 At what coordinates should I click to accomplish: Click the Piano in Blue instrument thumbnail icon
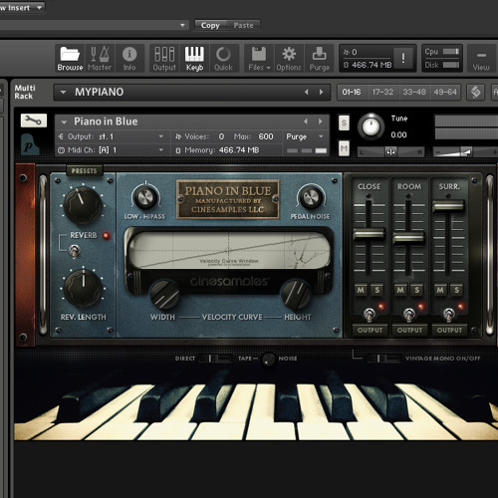(30, 144)
